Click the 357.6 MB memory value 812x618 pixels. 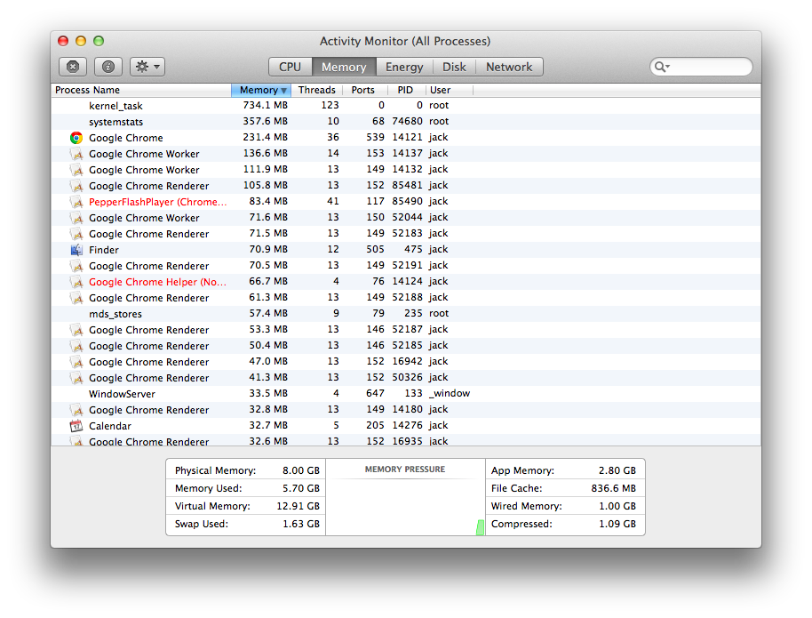tap(265, 121)
